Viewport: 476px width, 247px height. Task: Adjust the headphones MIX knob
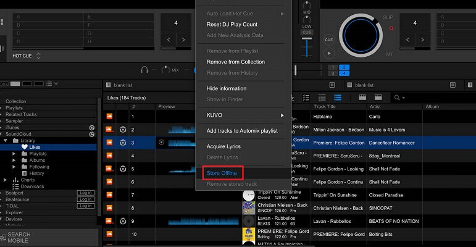pyautogui.click(x=165, y=70)
